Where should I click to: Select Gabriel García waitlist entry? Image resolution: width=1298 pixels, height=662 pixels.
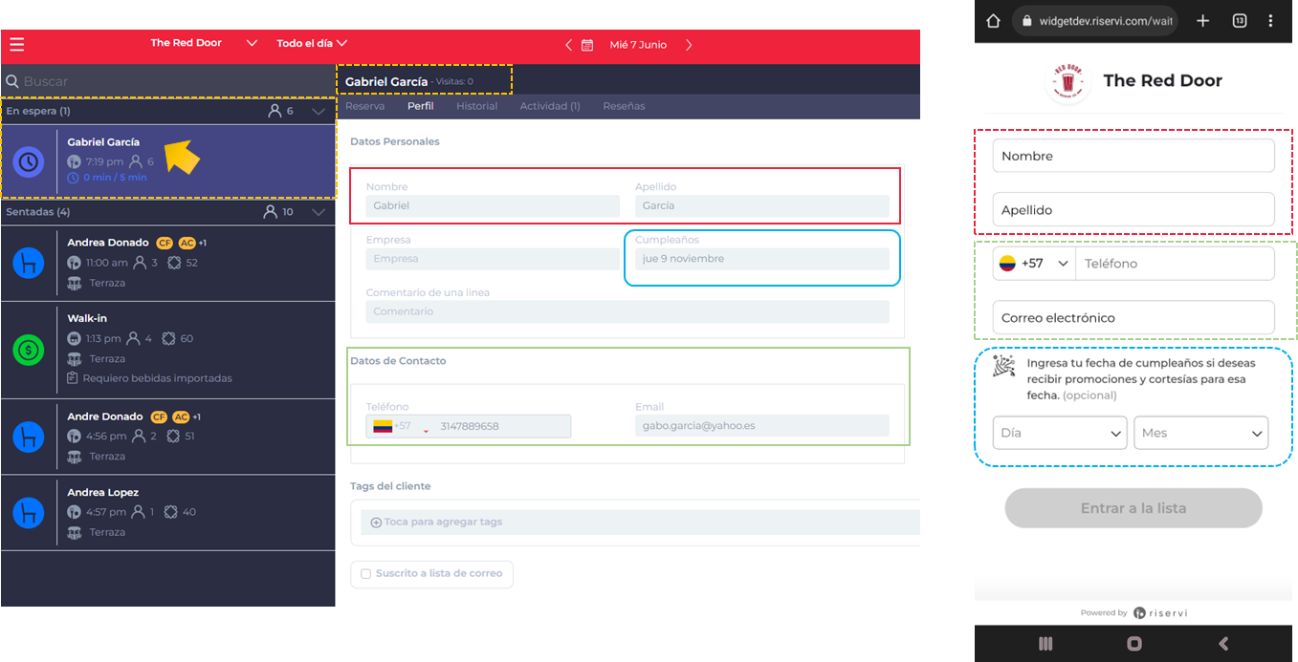168,160
